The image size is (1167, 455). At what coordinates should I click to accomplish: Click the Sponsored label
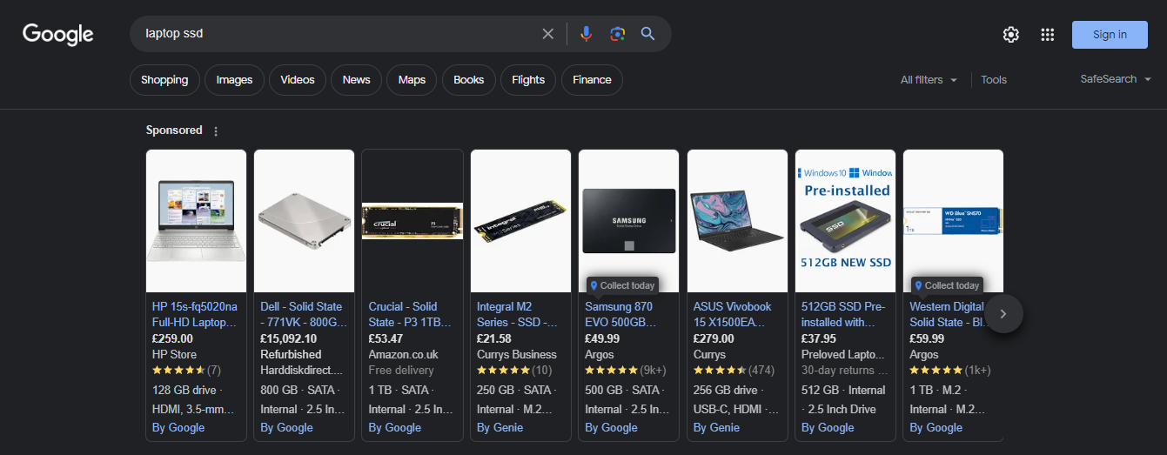[x=174, y=130]
